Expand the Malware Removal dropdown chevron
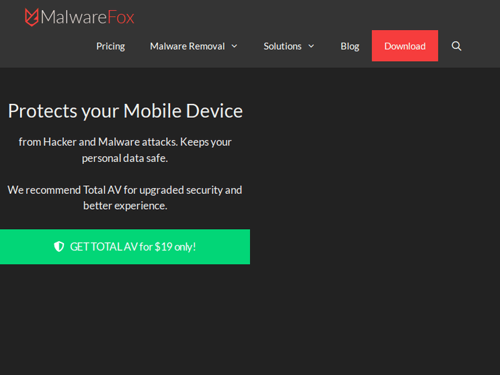The width and height of the screenshot is (500, 375). [x=235, y=46]
